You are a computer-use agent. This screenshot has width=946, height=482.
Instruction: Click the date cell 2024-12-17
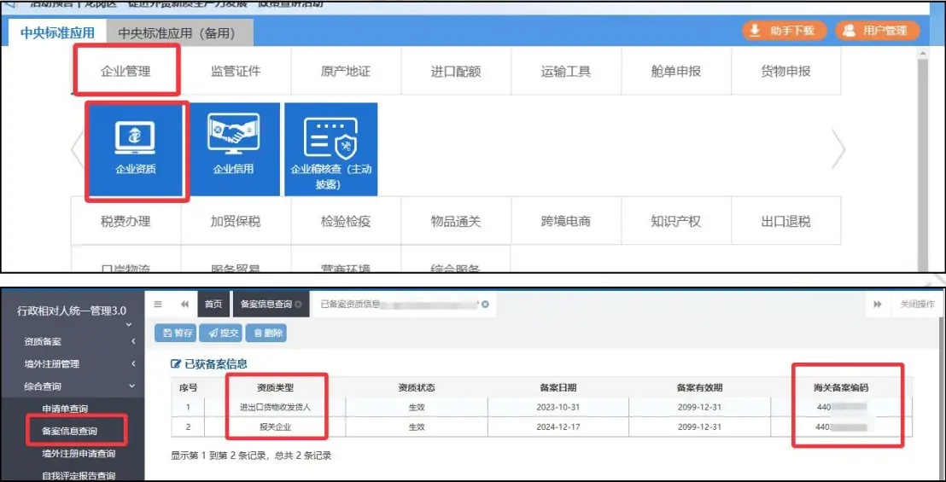(x=558, y=427)
